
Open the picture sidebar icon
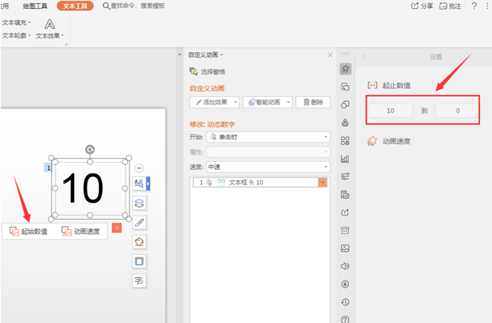tap(345, 248)
